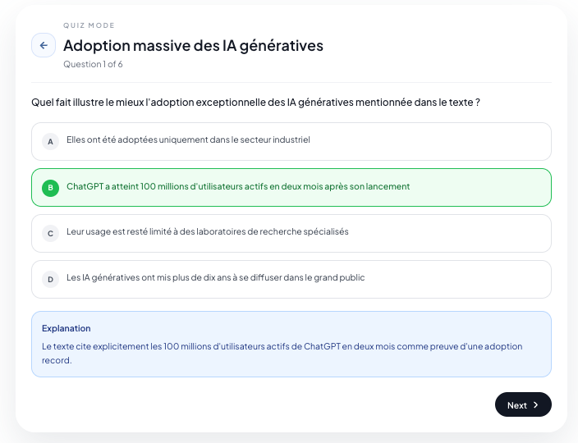Image resolution: width=578 pixels, height=443 pixels.
Task: Choose answer about more than ten years diffusion
Action: pyautogui.click(x=291, y=280)
